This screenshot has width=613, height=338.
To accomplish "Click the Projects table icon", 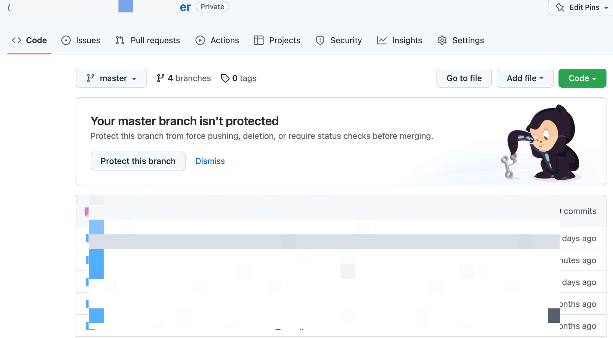I will pos(259,40).
